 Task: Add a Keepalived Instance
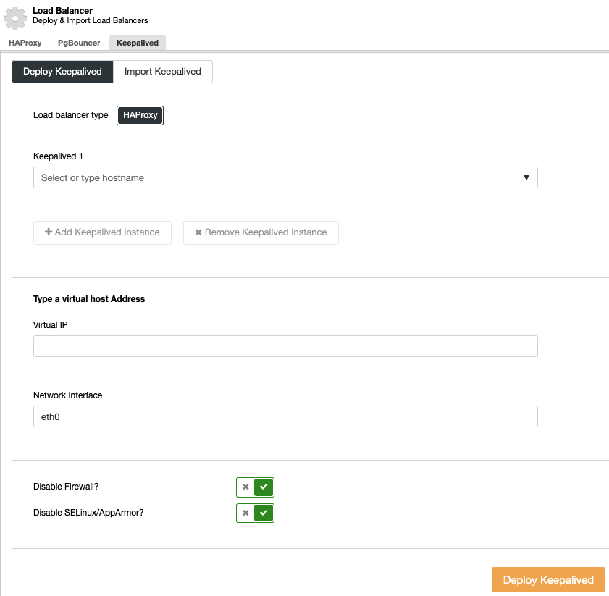click(103, 232)
